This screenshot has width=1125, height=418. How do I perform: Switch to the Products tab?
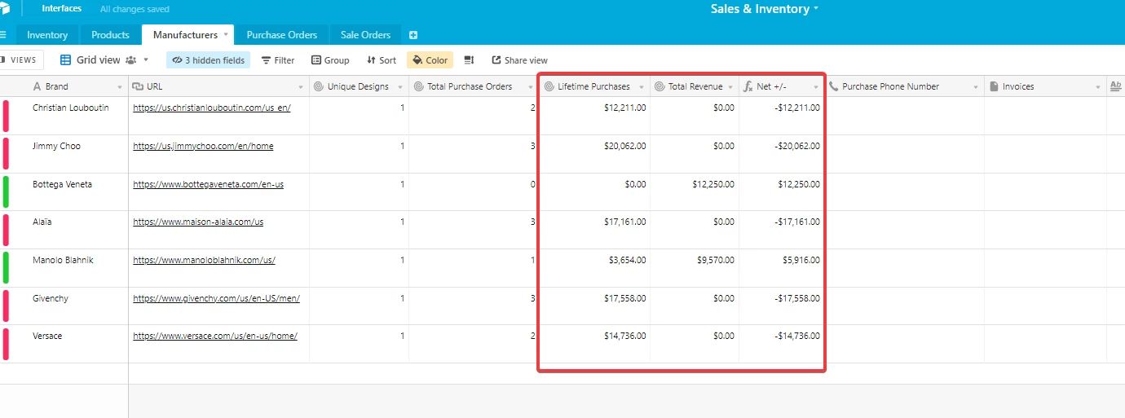110,35
